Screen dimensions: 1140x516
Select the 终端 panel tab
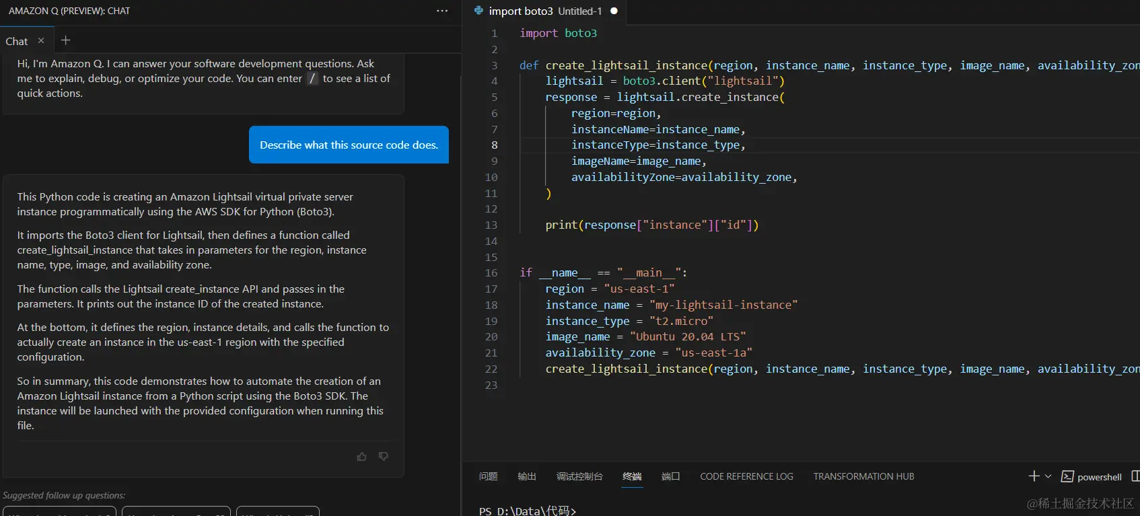(632, 476)
